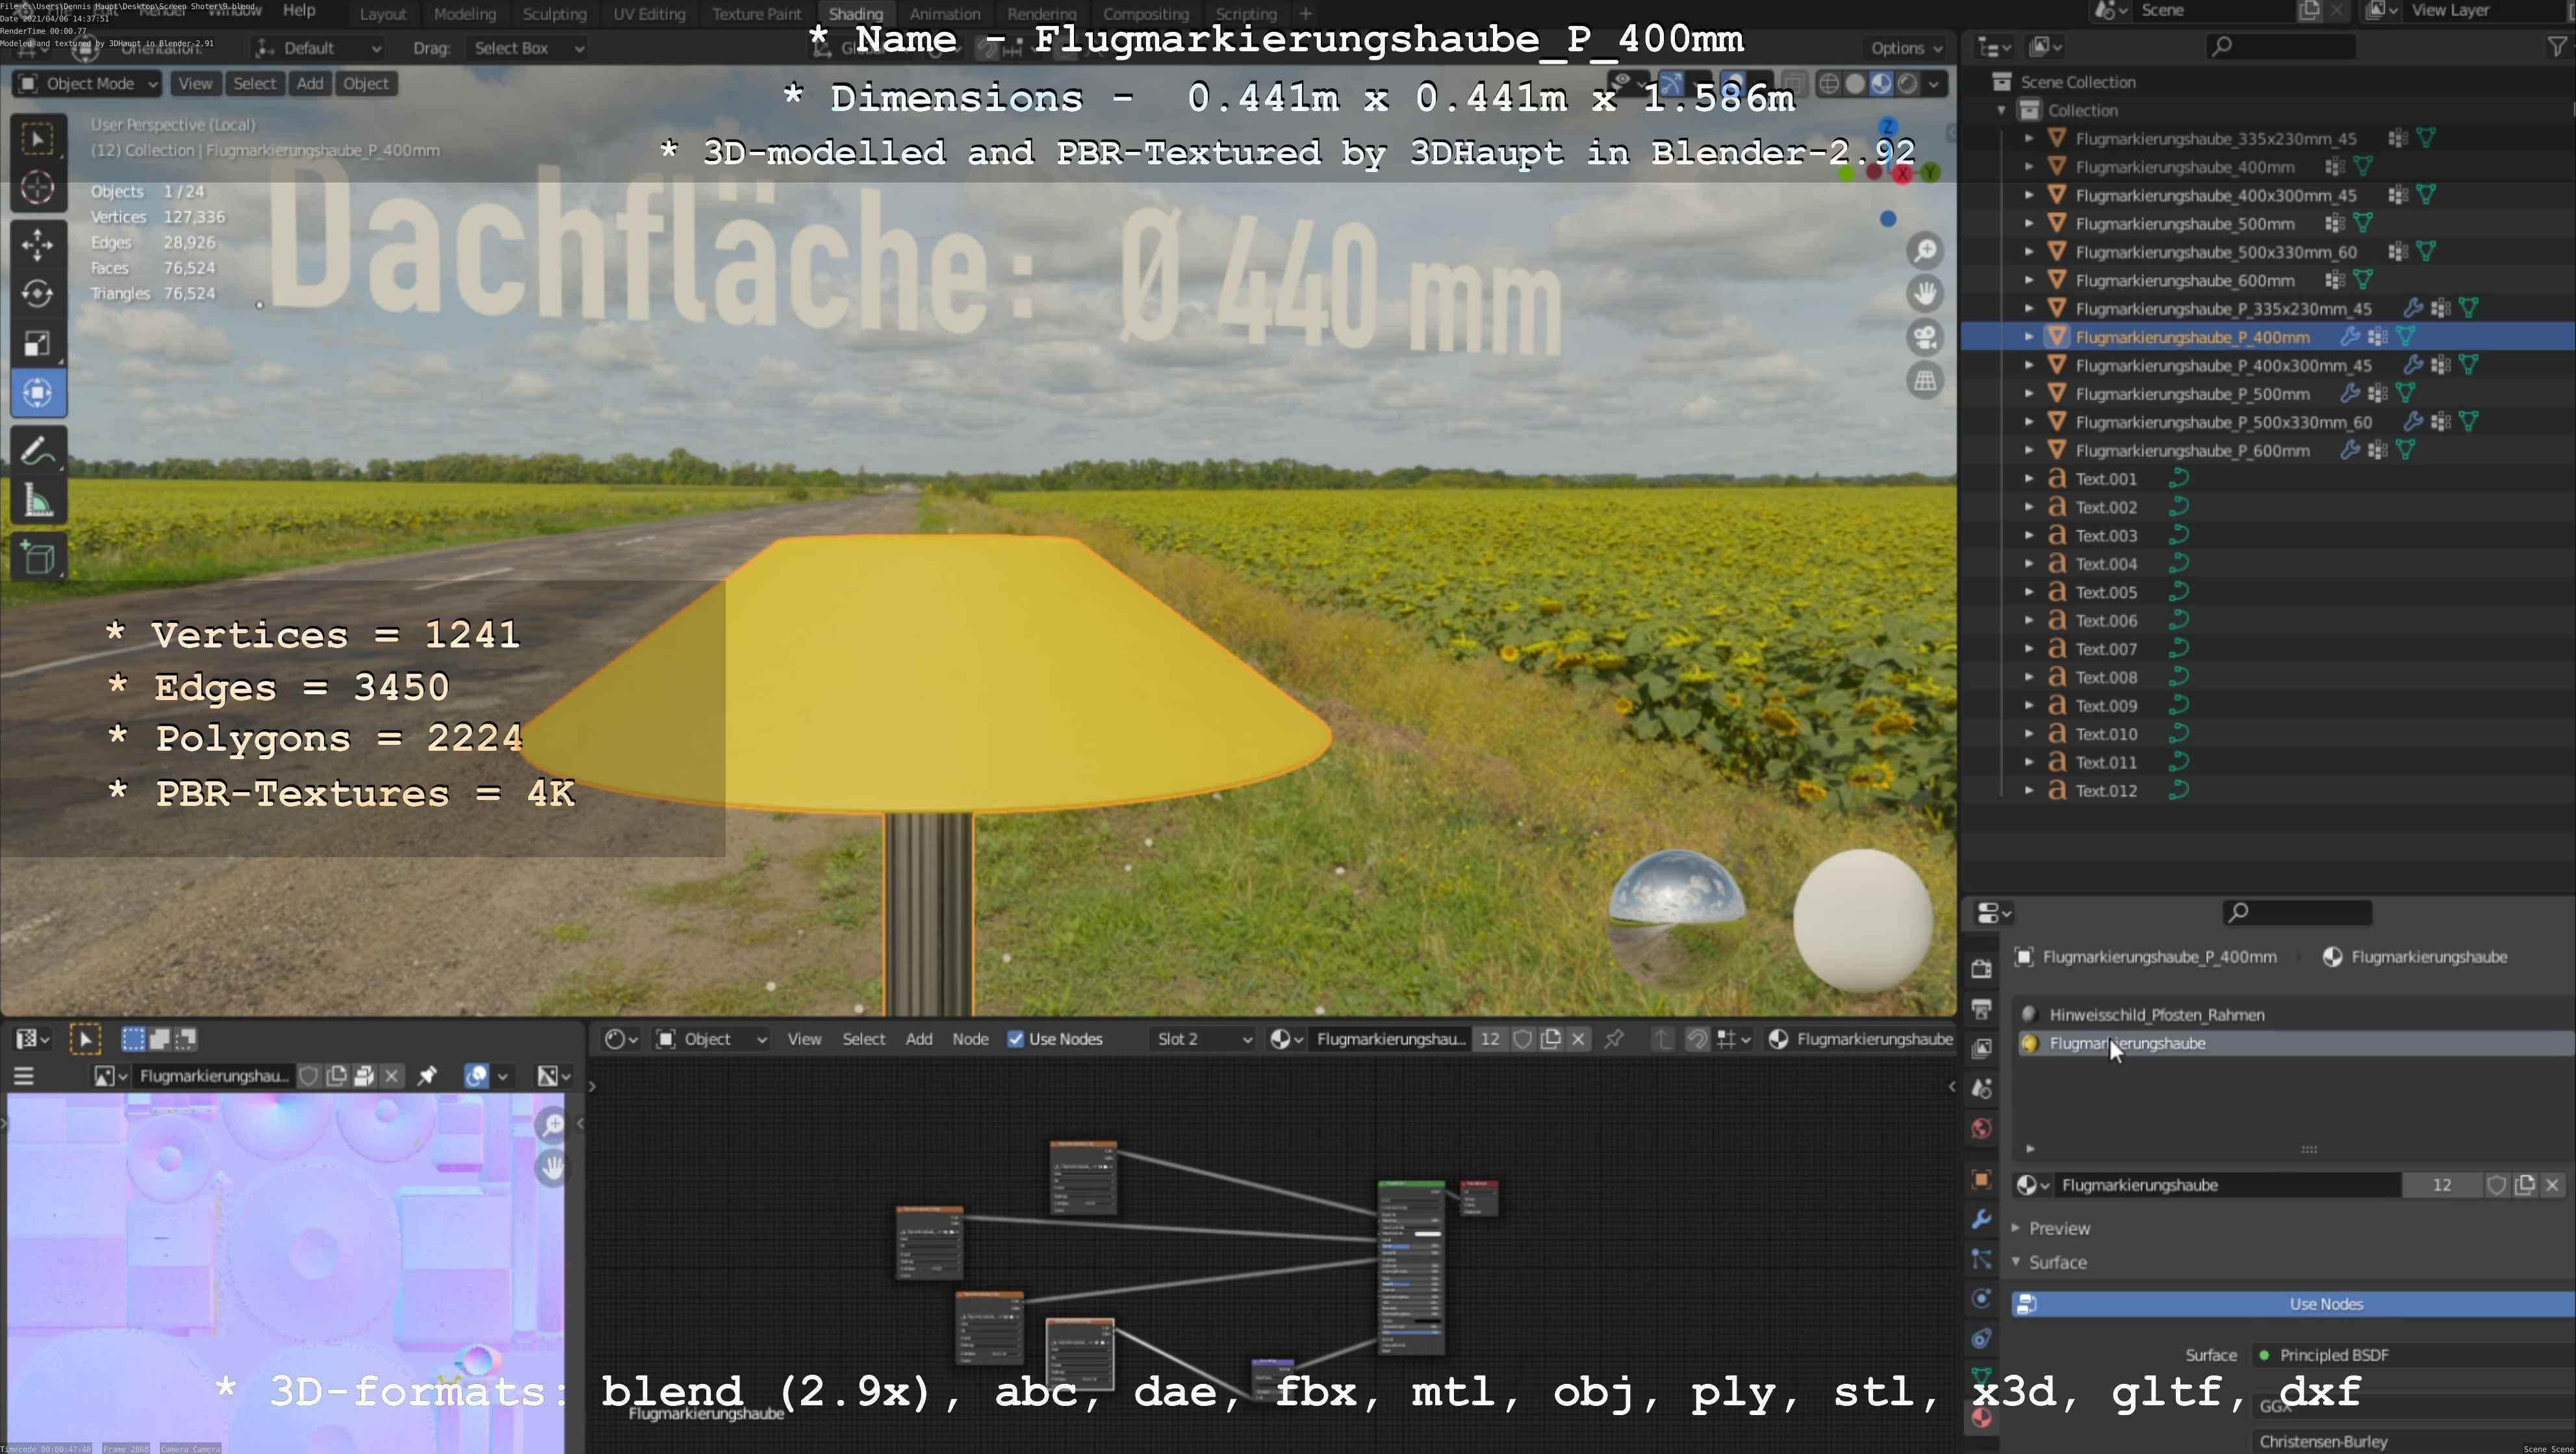Pick the Add Cube tool
2576x1454 pixels.
click(x=38, y=558)
